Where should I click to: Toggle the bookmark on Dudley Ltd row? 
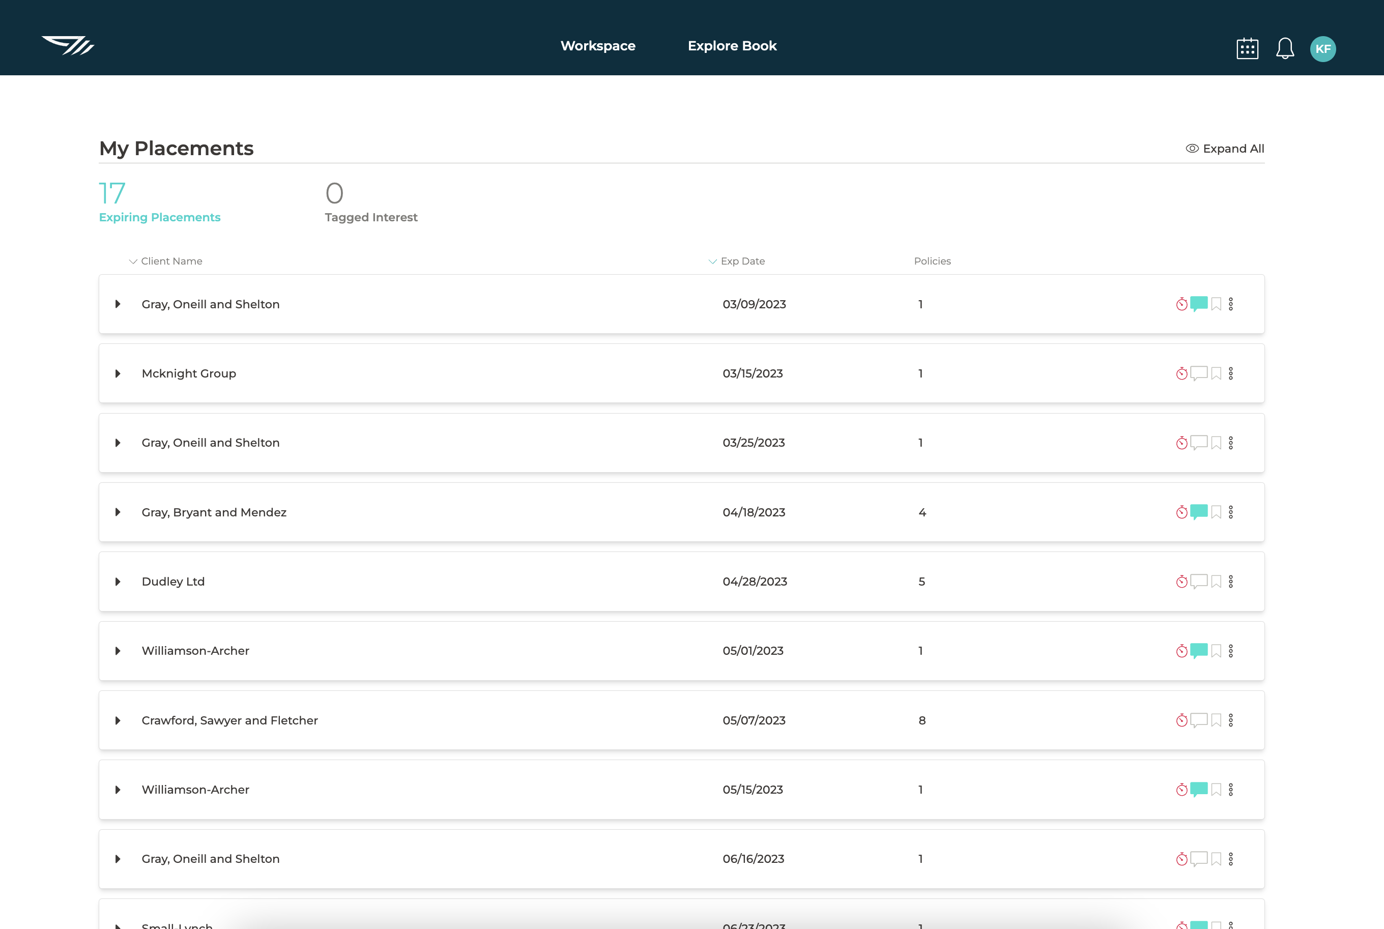(1216, 581)
